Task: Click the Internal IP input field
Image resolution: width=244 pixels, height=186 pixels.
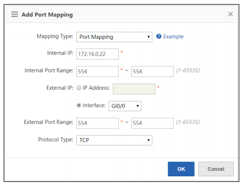Action: click(x=97, y=54)
